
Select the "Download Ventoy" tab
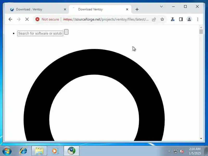click(100, 9)
